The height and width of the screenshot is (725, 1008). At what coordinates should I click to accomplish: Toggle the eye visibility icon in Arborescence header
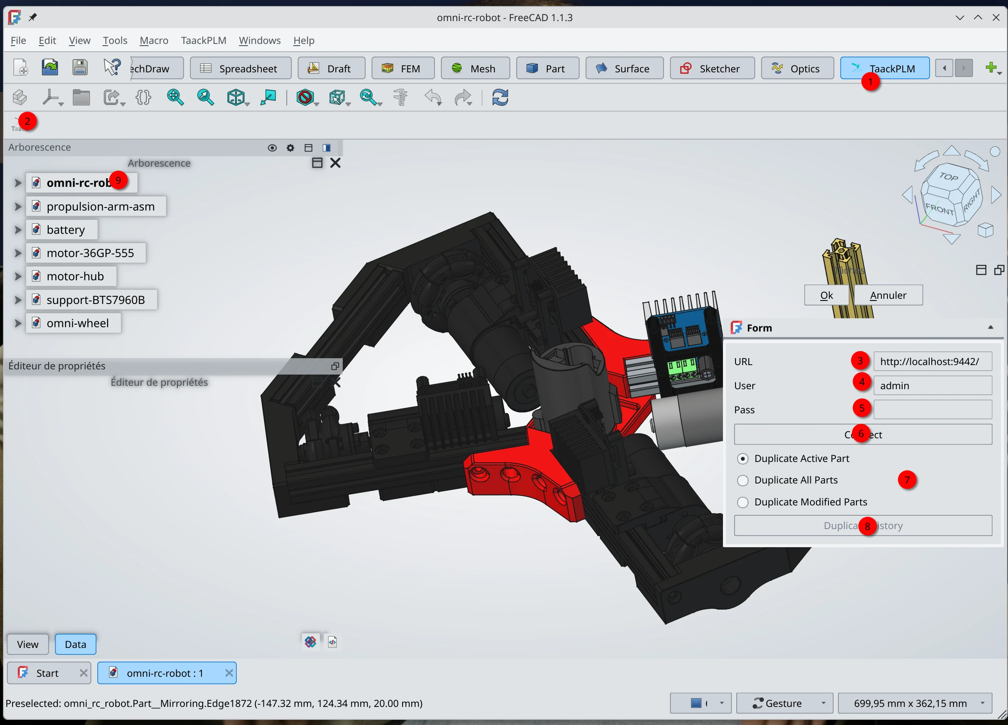272,148
